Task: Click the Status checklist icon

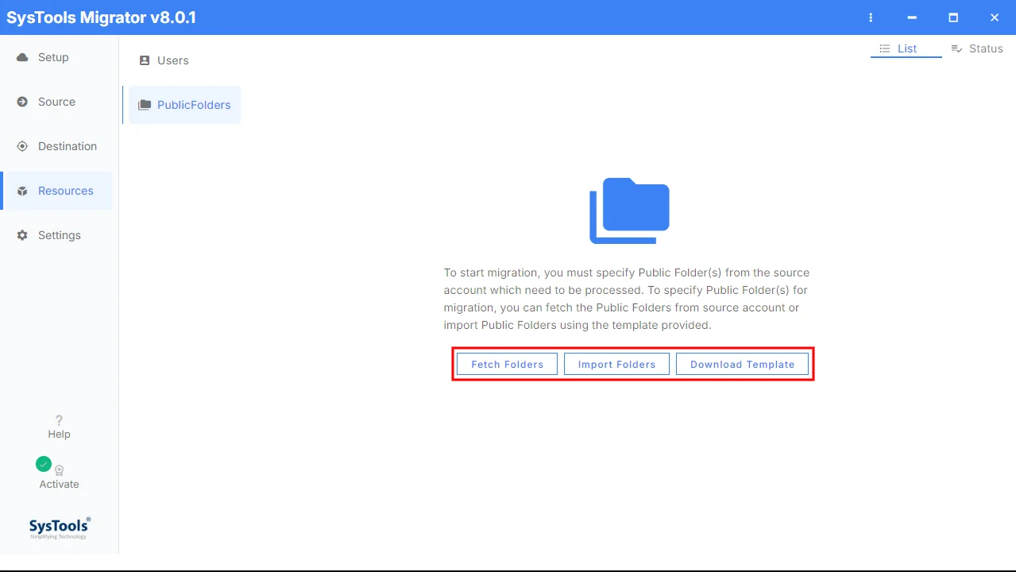Action: coord(956,48)
